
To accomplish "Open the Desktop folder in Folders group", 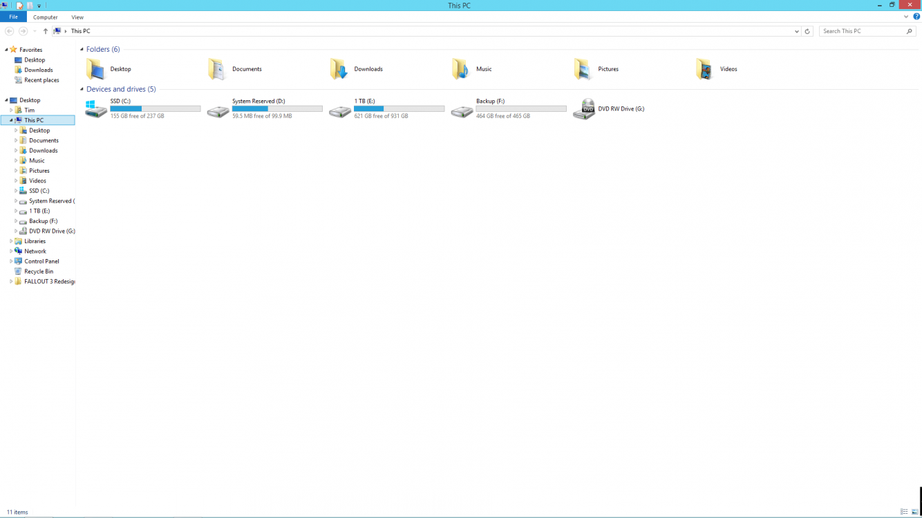I will tap(109, 69).
